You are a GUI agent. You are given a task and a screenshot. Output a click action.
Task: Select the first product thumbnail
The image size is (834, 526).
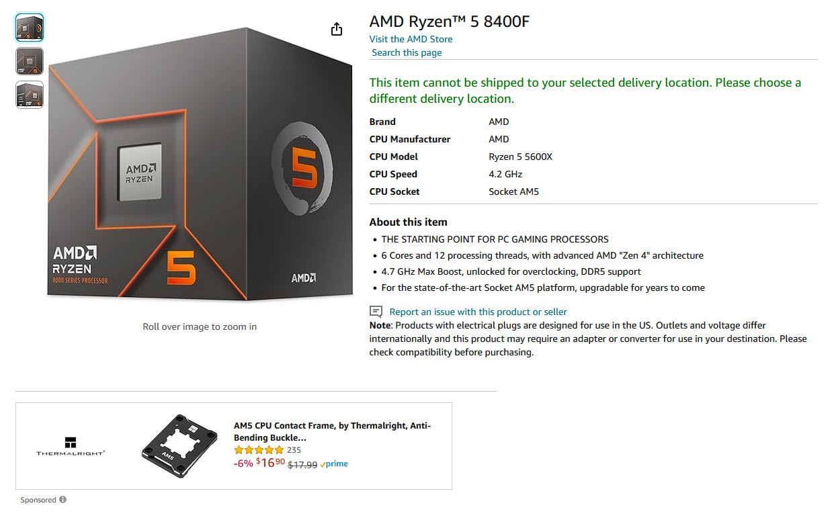click(30, 28)
